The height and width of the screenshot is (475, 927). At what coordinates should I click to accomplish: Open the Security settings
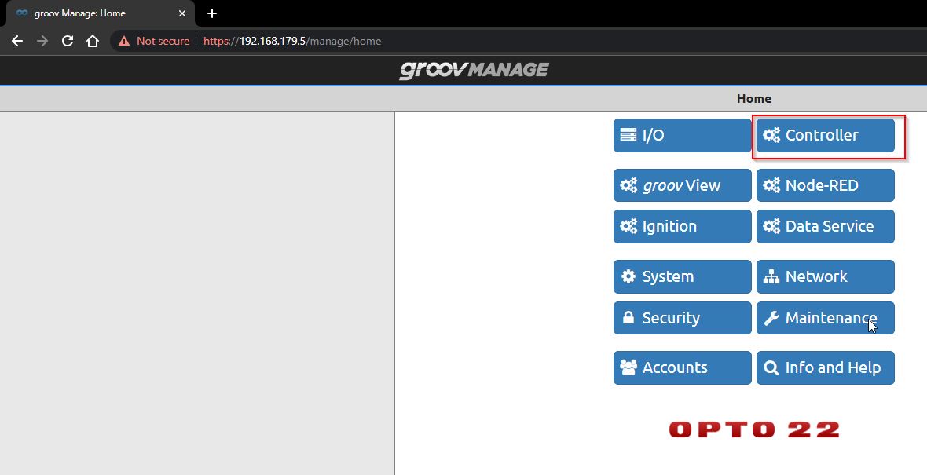point(682,318)
